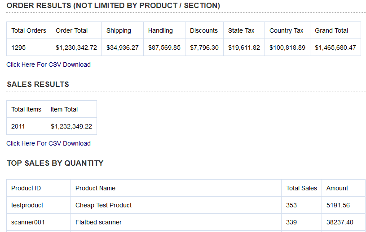Click CSV download link below Sales Results table
Image resolution: width=366 pixels, height=232 pixels.
coord(49,143)
